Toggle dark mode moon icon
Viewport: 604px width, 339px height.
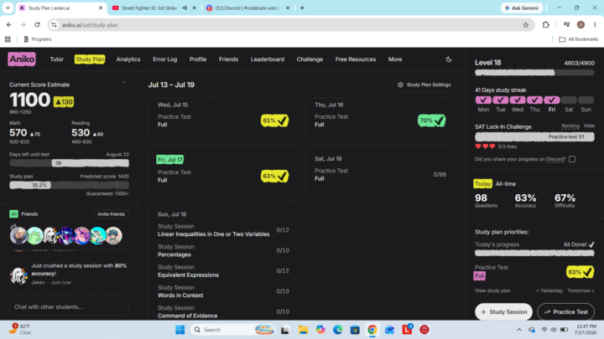coord(449,59)
